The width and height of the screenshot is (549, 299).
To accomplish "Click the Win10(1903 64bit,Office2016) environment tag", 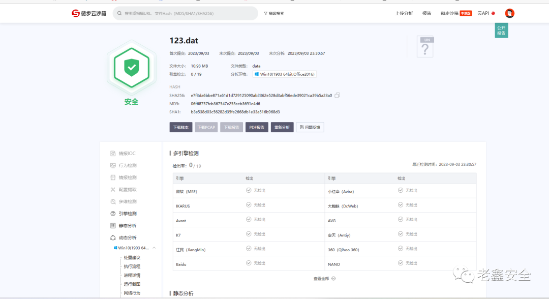I will click(285, 74).
